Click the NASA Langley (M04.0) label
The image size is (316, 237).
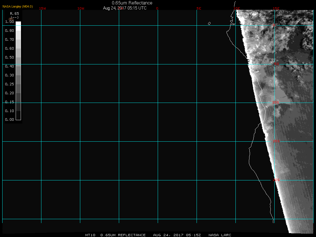click(17, 6)
